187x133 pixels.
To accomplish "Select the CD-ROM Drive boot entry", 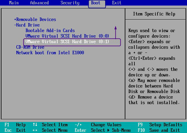I will pos(30,47).
